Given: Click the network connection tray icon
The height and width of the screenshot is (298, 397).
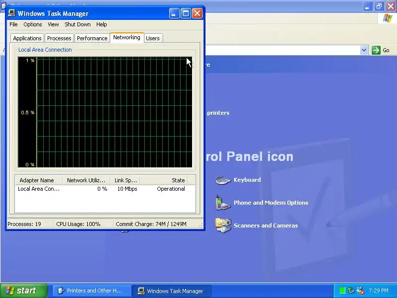Looking at the screenshot, I should pyautogui.click(x=360, y=291).
